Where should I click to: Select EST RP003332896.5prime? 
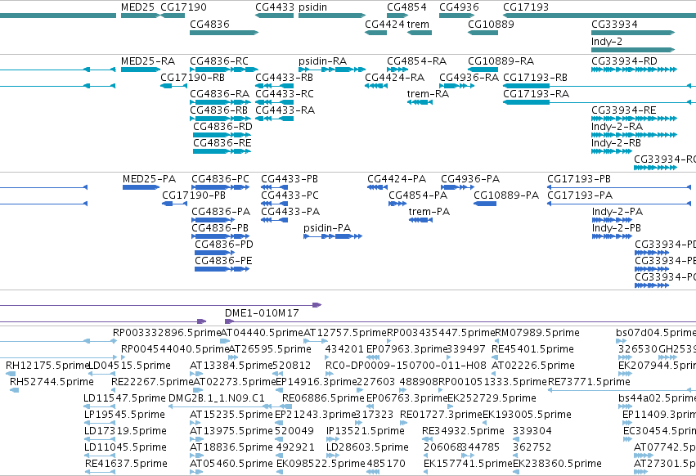[x=167, y=333]
